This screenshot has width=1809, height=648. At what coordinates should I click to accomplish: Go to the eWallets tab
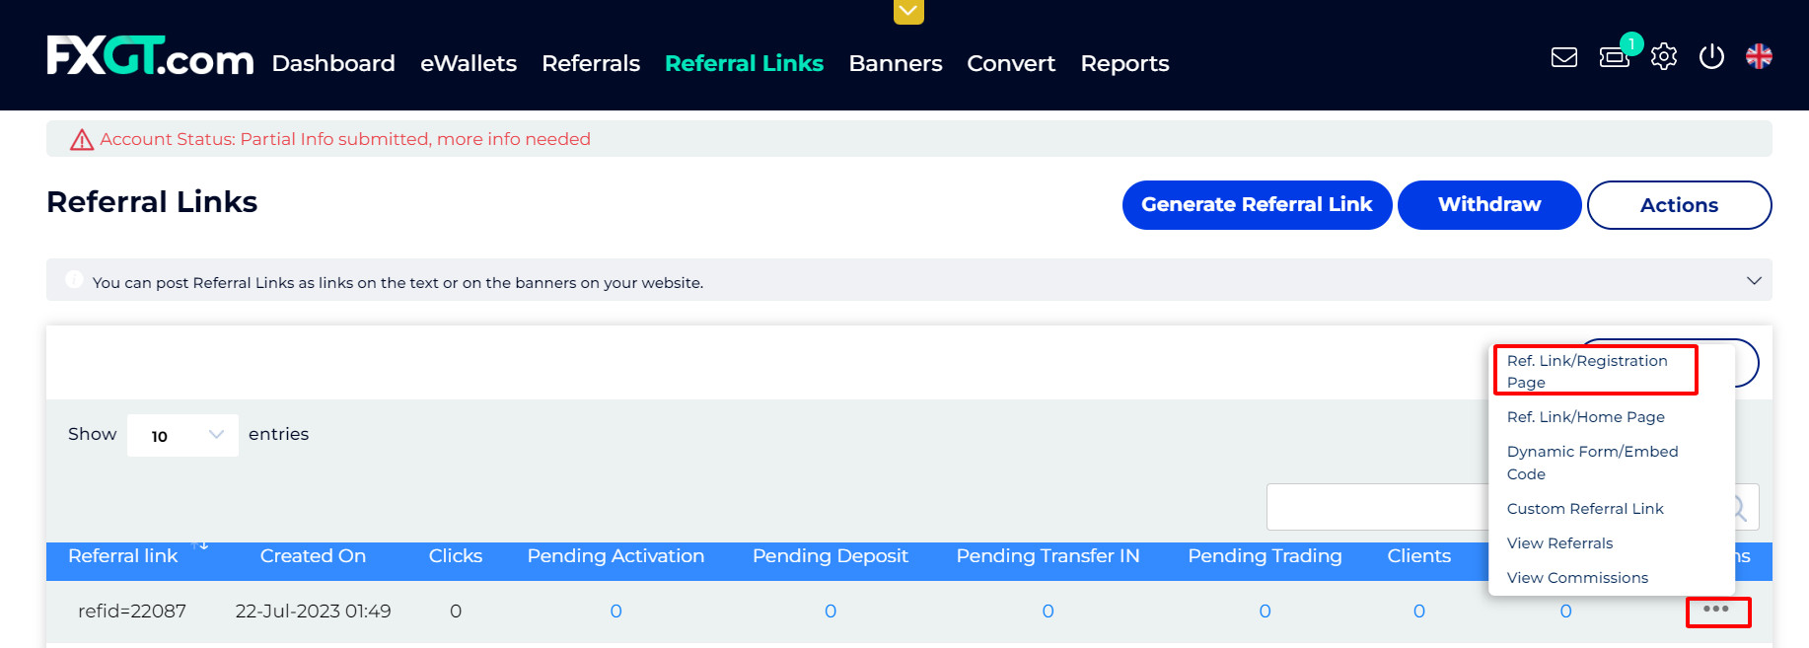coord(468,64)
